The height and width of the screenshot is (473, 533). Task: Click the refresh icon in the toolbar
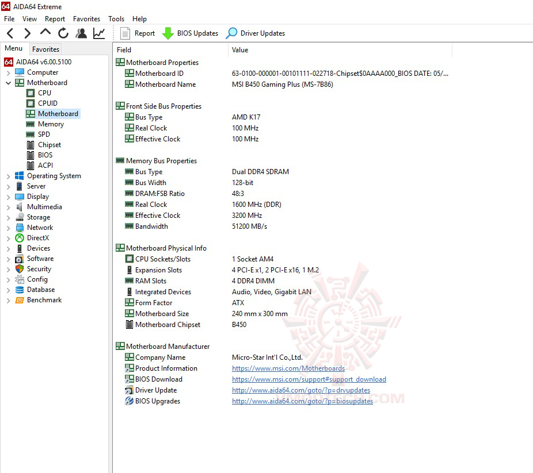click(63, 33)
